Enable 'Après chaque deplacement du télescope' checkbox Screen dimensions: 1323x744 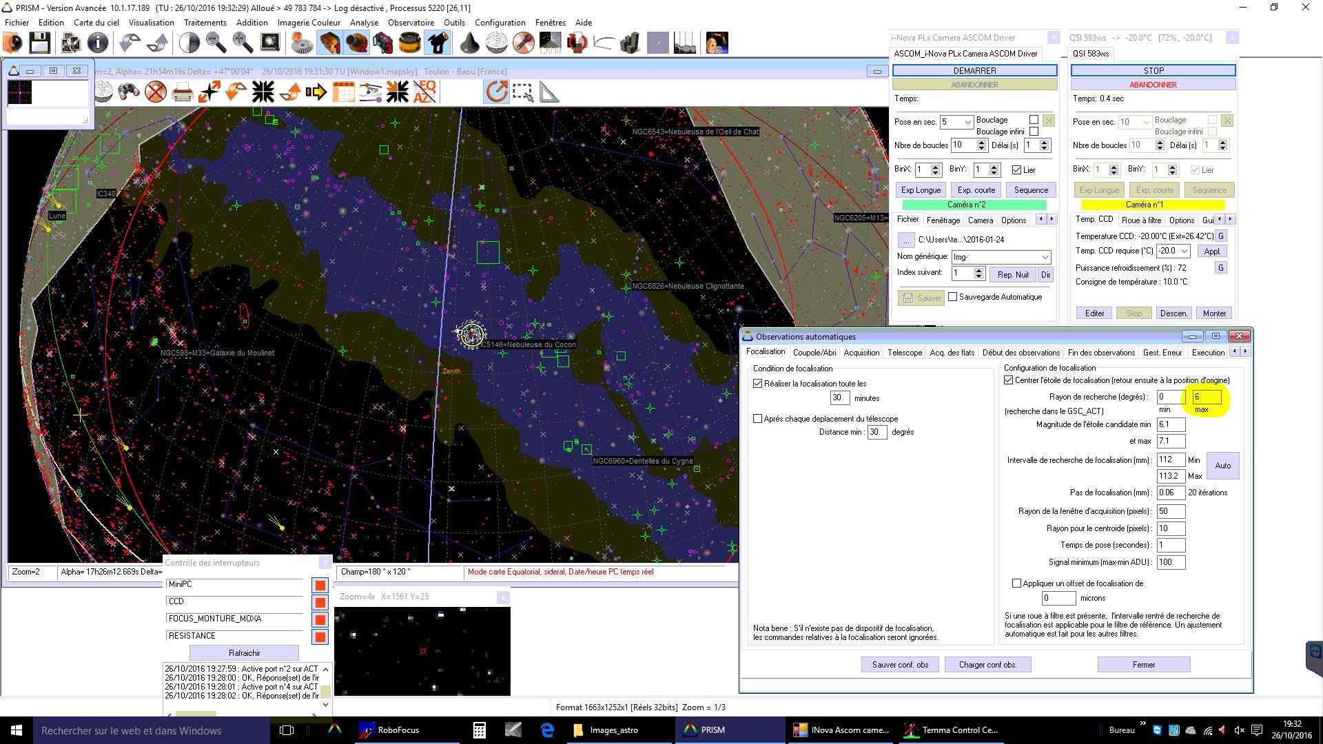click(x=758, y=419)
